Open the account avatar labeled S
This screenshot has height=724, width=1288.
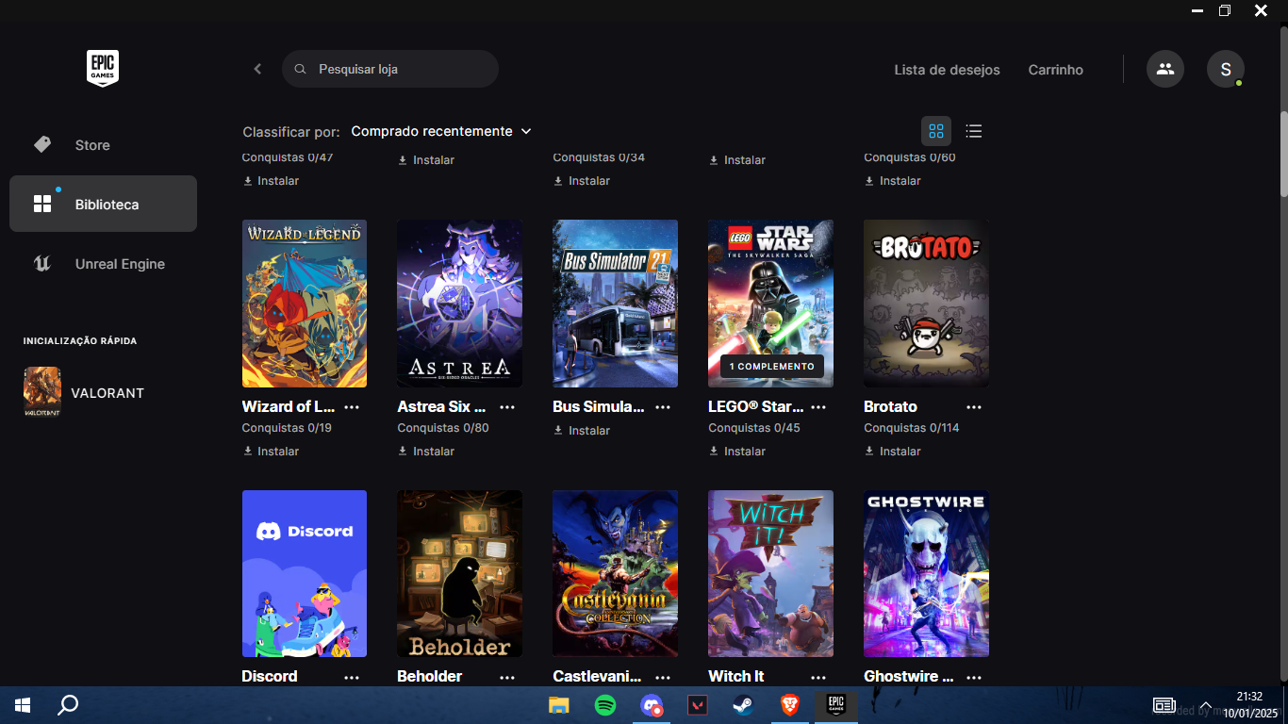click(1226, 69)
